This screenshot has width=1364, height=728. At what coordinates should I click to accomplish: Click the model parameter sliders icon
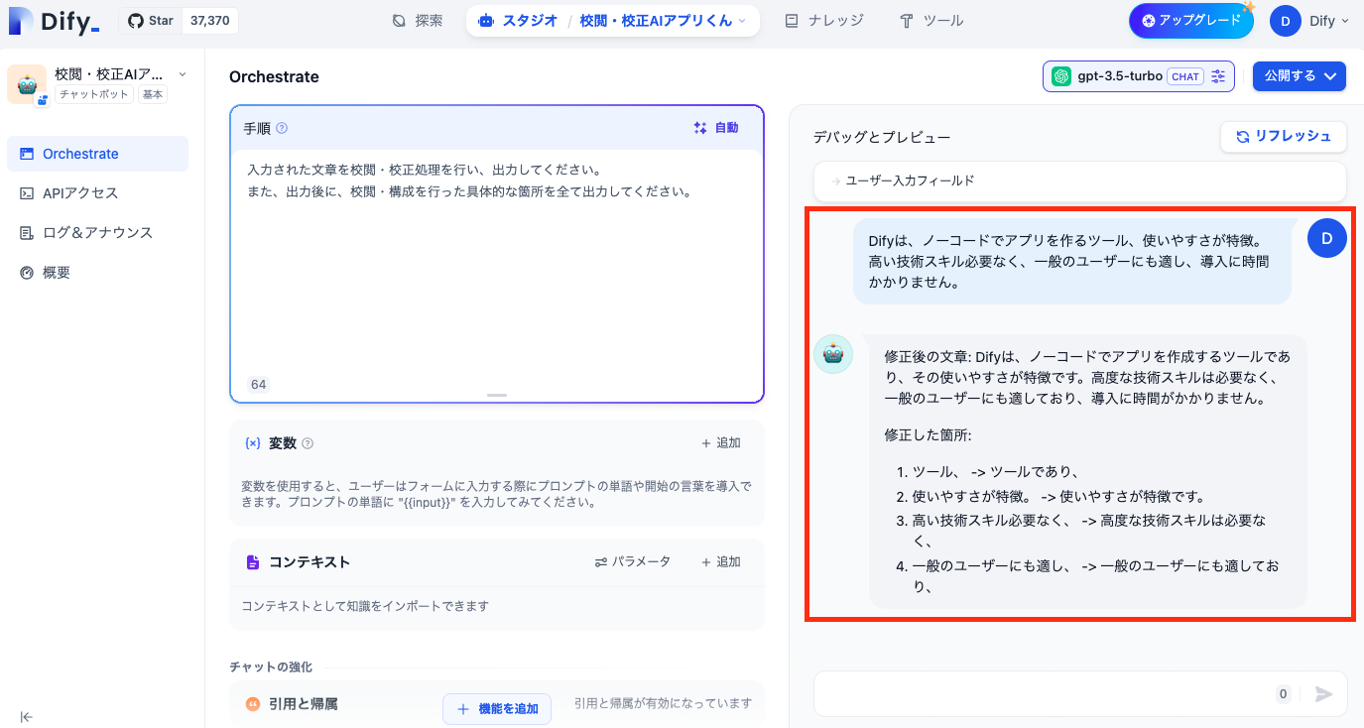1218,76
